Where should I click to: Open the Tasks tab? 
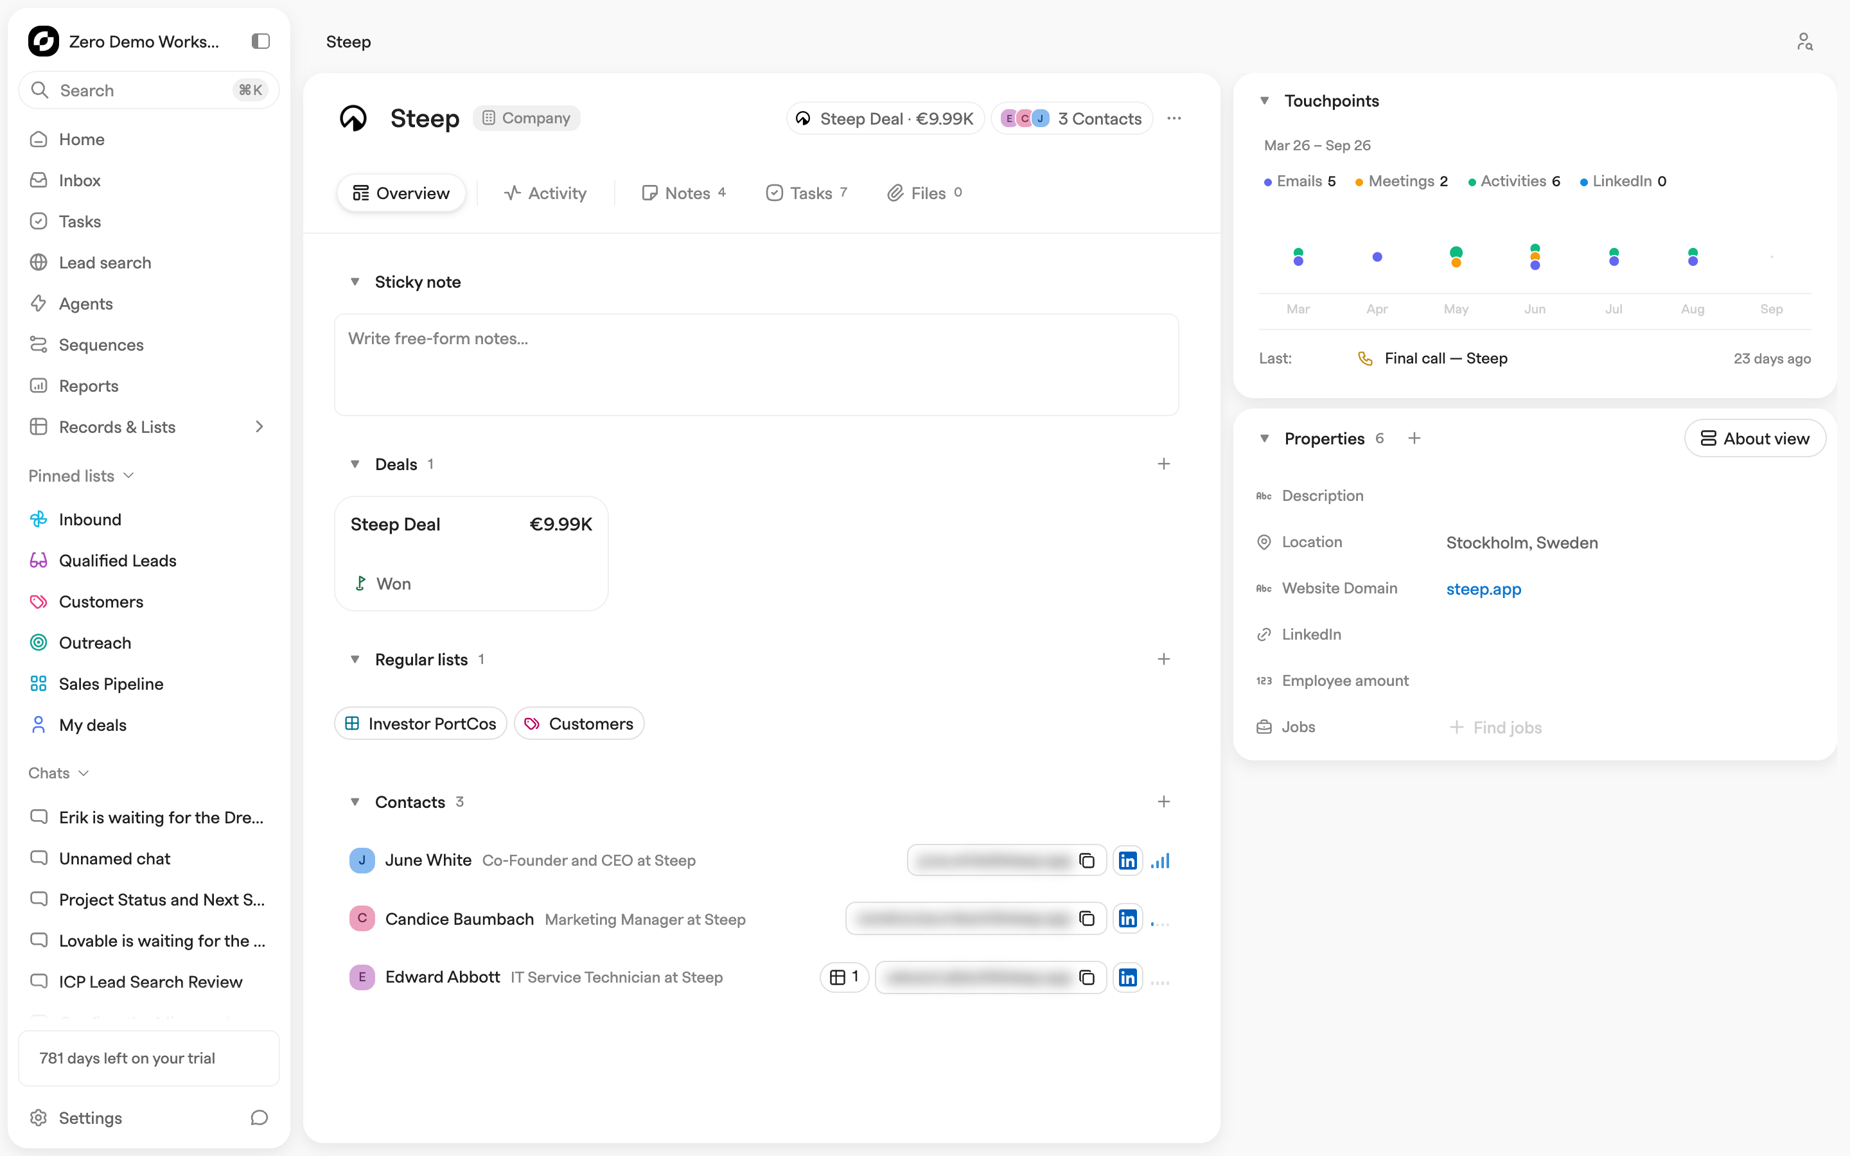807,193
